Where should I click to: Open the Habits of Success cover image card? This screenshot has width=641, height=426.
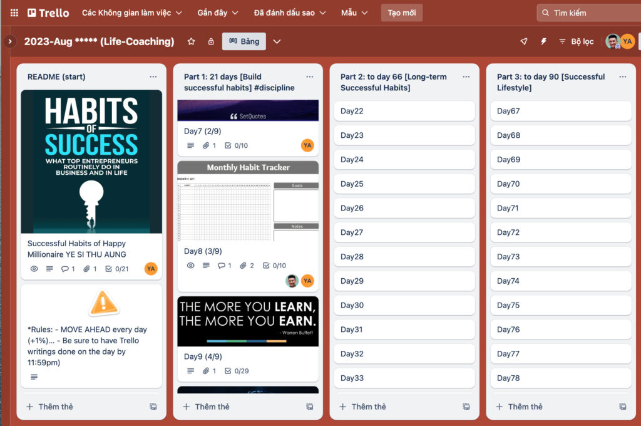[x=91, y=162]
